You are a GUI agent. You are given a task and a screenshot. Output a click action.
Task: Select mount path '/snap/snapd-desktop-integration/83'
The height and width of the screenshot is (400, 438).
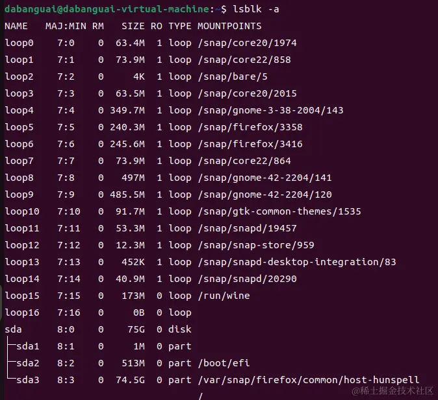click(297, 263)
